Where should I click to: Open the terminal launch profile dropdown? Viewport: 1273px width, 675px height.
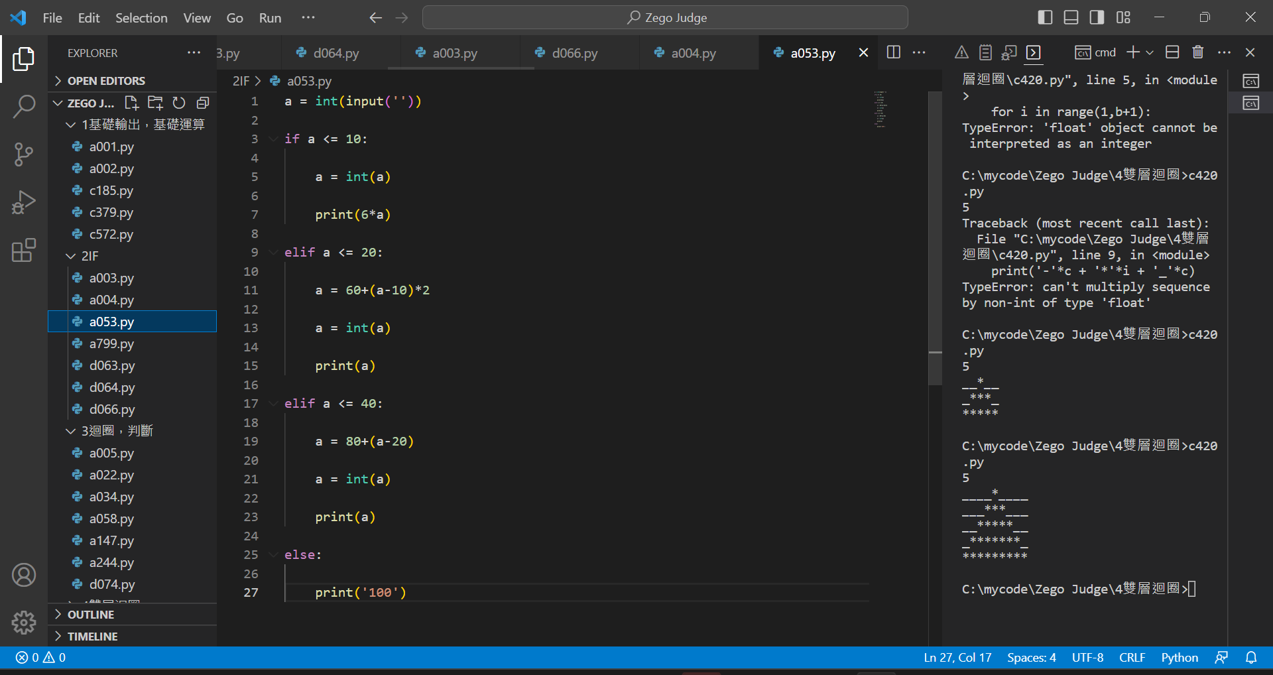point(1150,52)
